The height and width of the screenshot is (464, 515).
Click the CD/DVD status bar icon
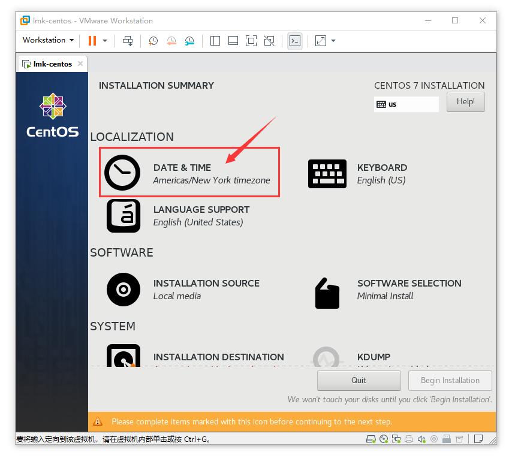[x=384, y=439]
